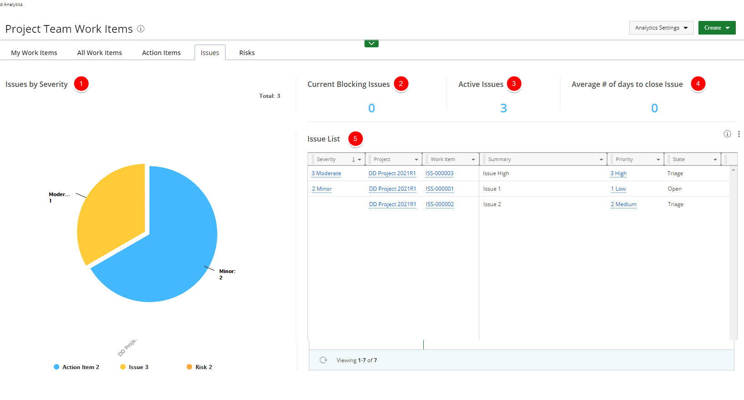This screenshot has height=400, width=744.
Task: Click the red callout badge numbered 1
Action: tap(81, 84)
